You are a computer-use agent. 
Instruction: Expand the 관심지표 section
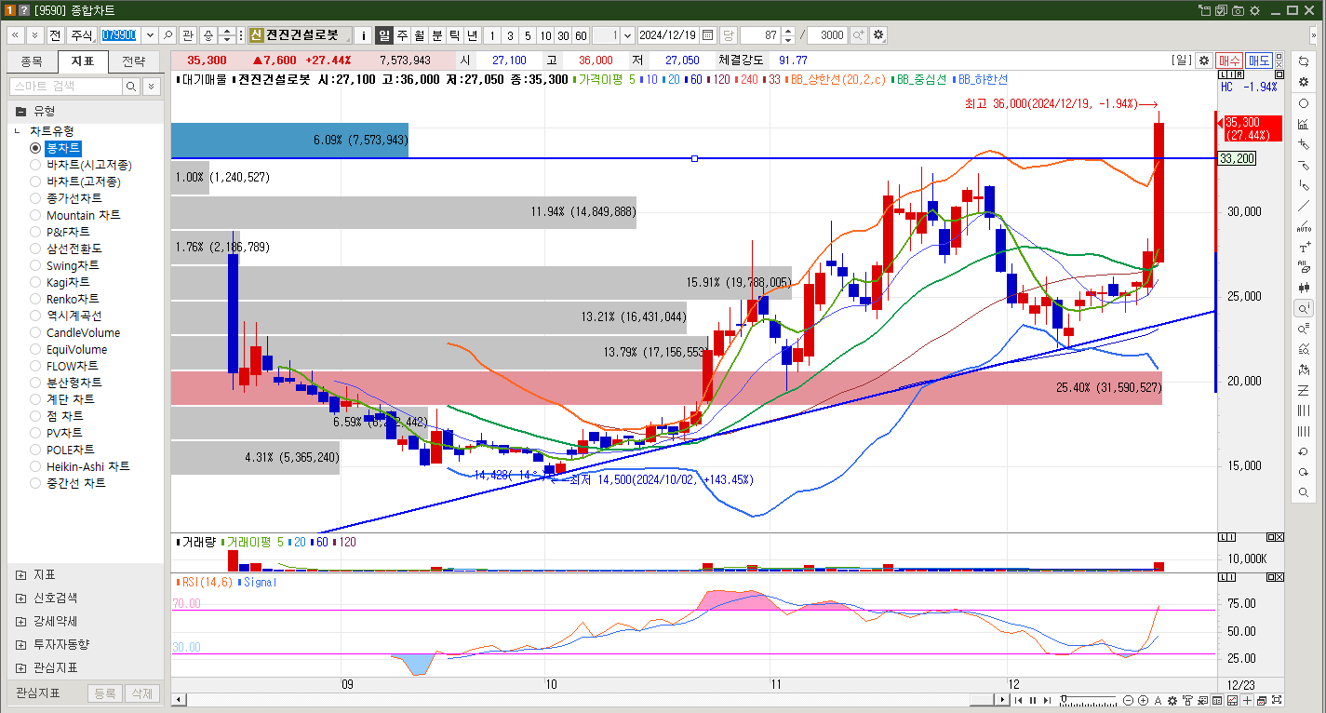(x=21, y=667)
